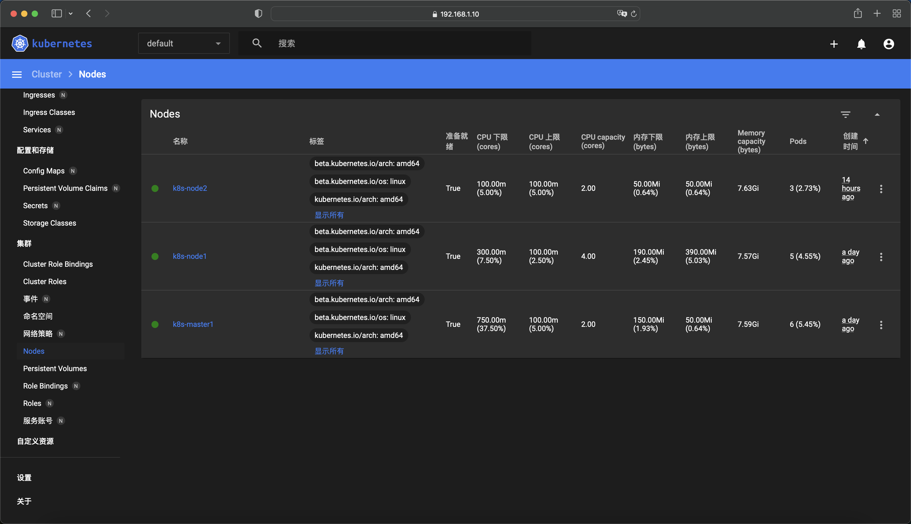Open 网络策略 network policies in sidebar
This screenshot has height=524, width=911.
point(38,334)
